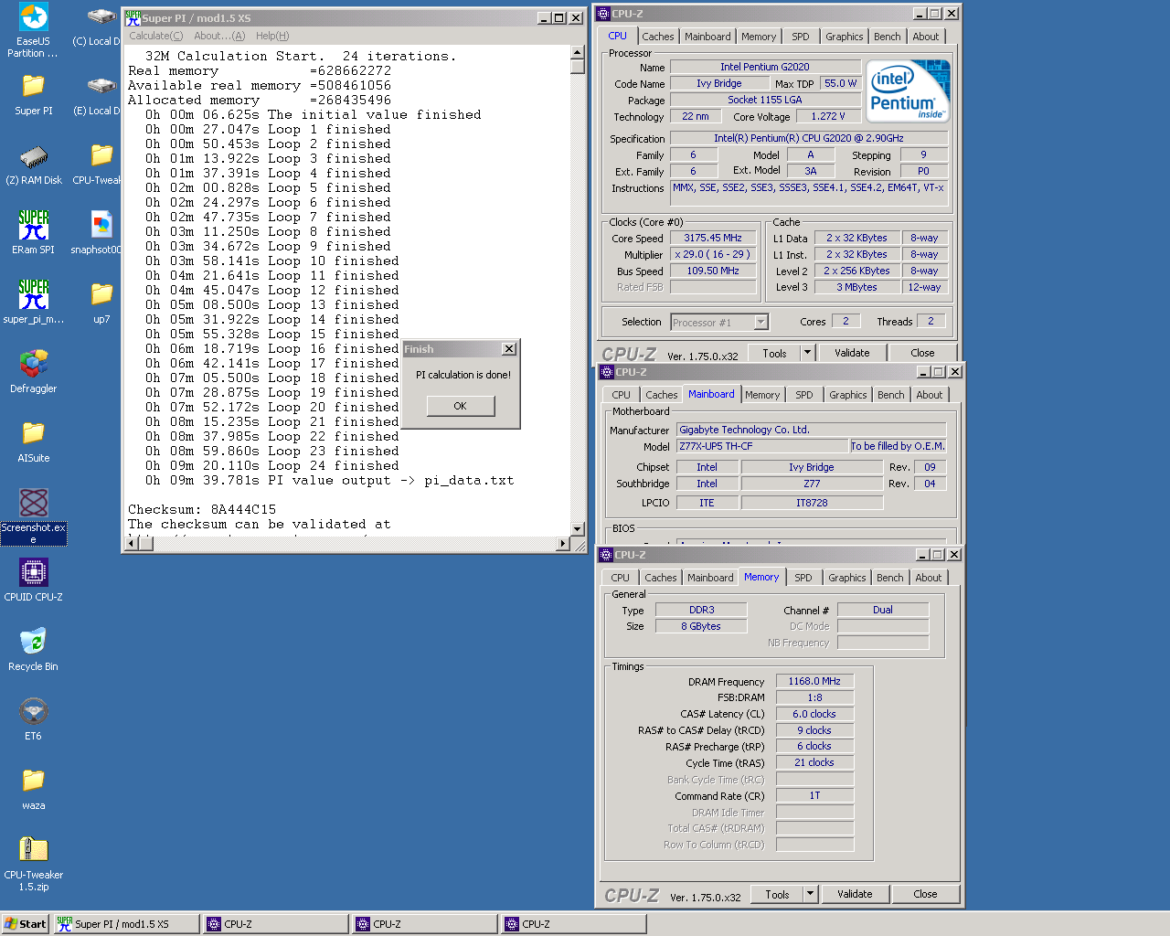Switch to Mainboard tab in top CPU-Z

click(x=707, y=37)
